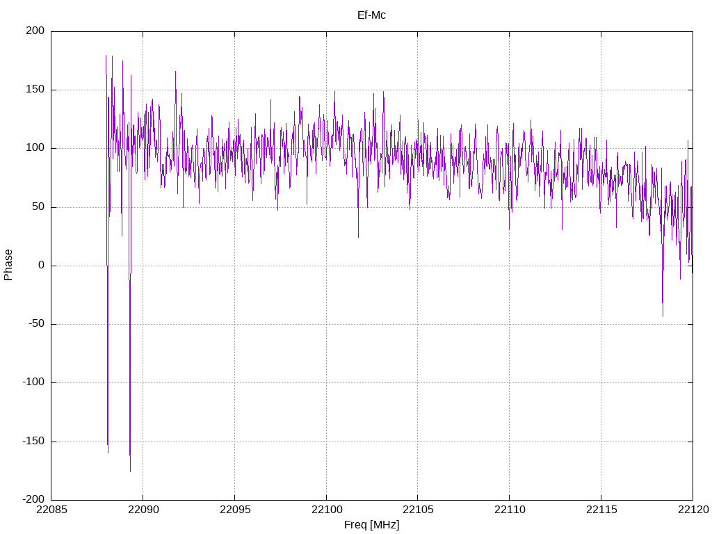Click the Freq [MHz] x-axis label
This screenshot has height=534, width=712.
pyautogui.click(x=371, y=525)
